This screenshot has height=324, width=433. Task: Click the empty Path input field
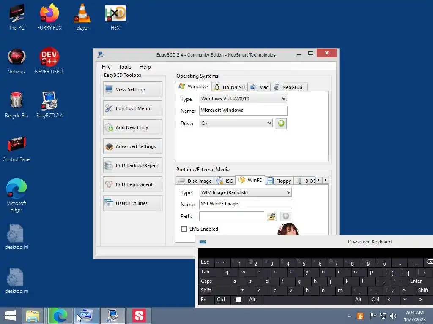pyautogui.click(x=231, y=216)
